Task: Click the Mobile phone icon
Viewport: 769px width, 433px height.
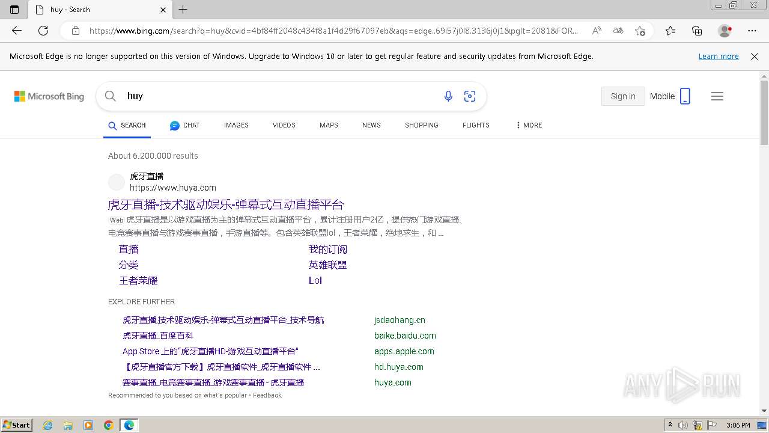Action: [x=685, y=96]
